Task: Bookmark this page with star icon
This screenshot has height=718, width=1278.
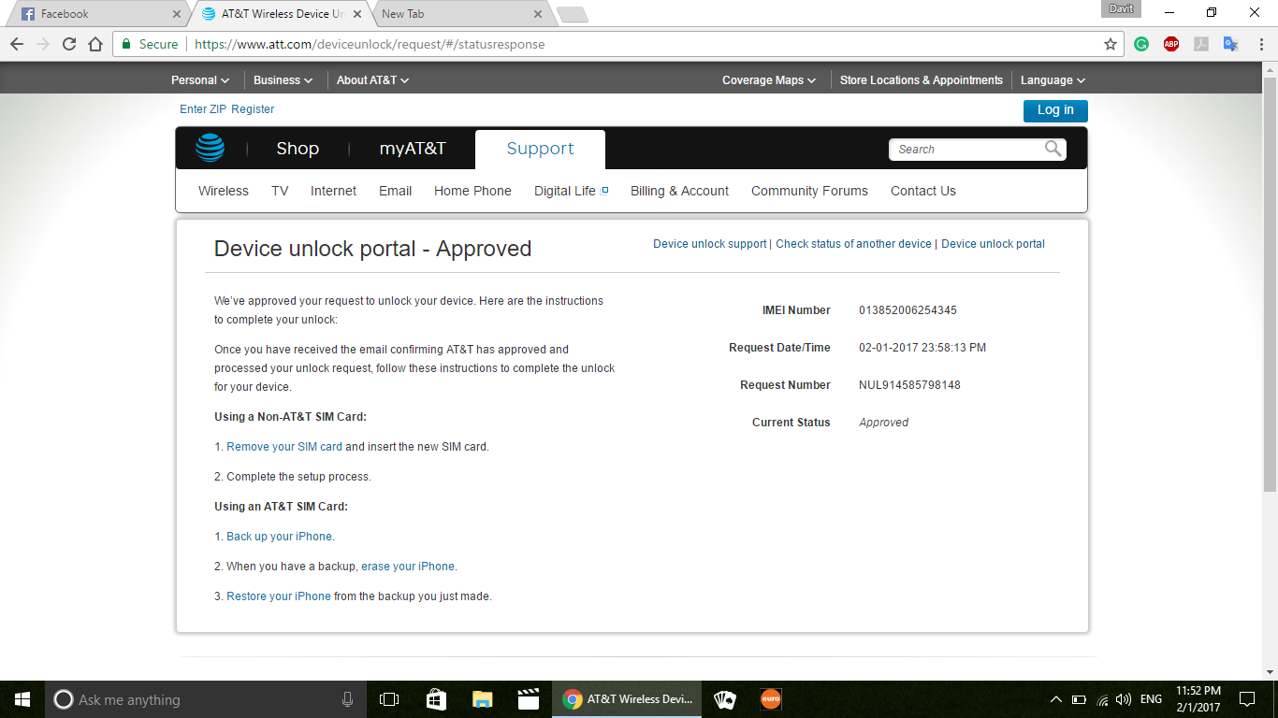Action: coord(1111,44)
